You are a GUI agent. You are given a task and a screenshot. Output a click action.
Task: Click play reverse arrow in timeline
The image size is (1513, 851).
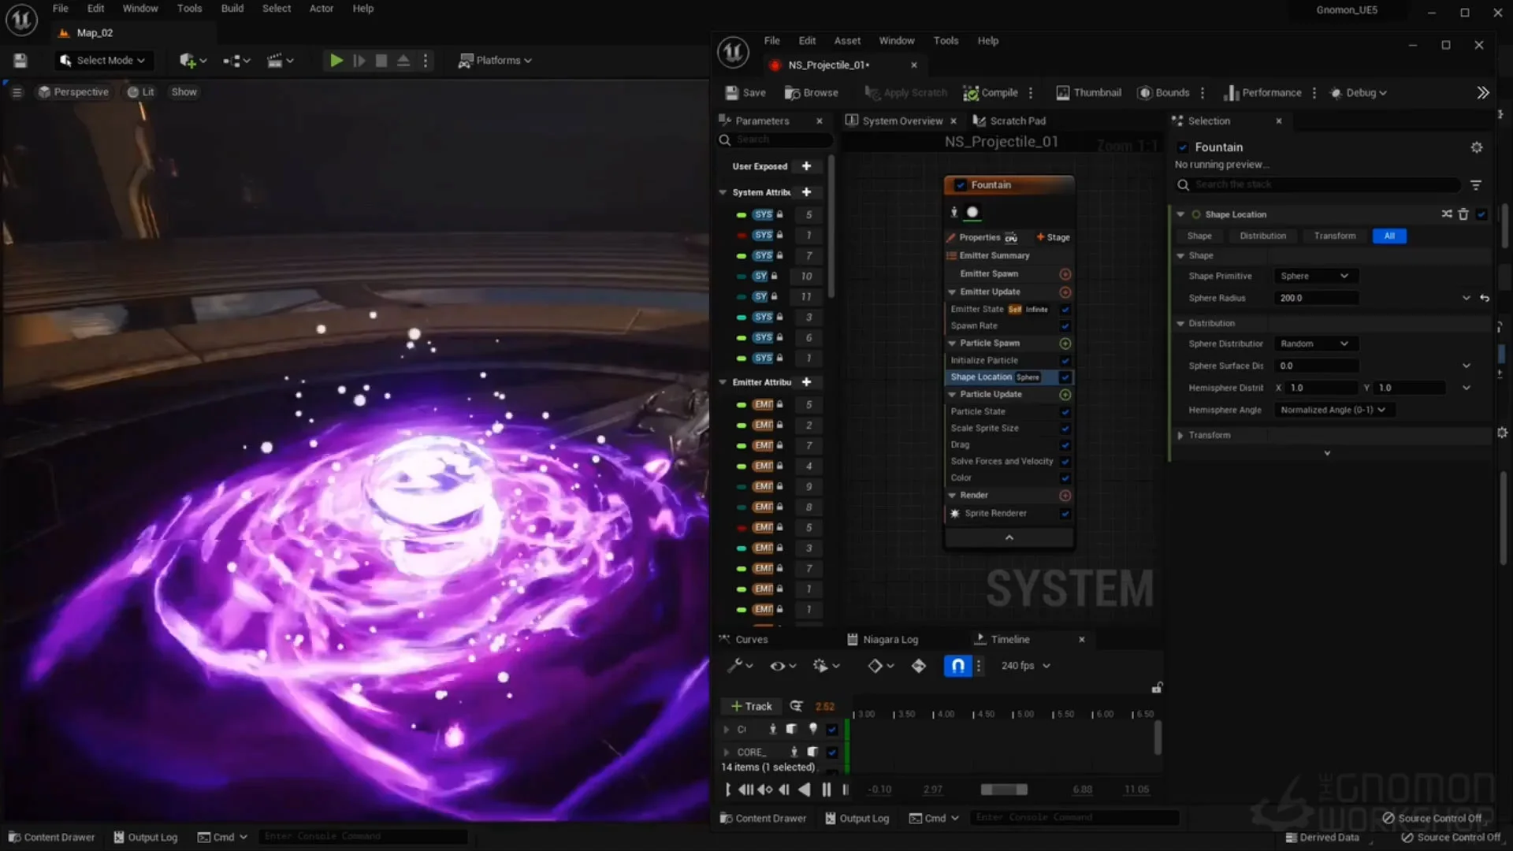coord(804,790)
